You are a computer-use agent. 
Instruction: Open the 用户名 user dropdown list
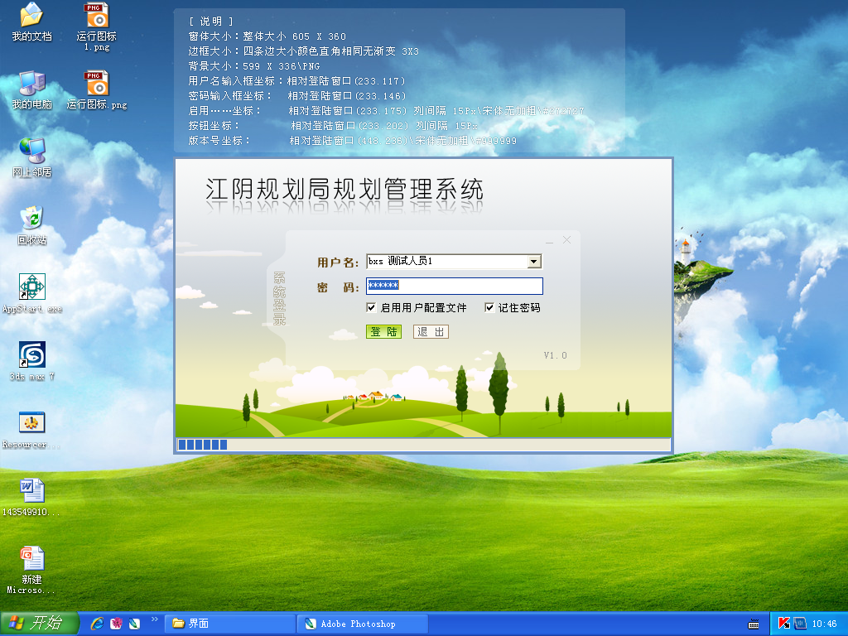click(534, 261)
